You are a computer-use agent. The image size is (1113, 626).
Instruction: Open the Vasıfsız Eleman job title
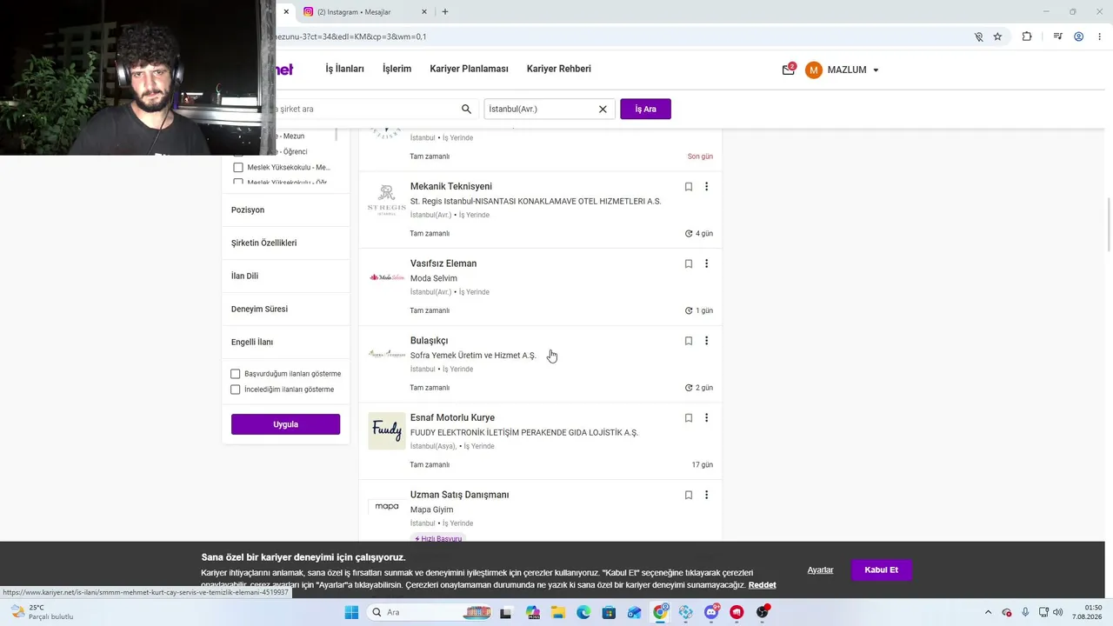click(x=443, y=263)
